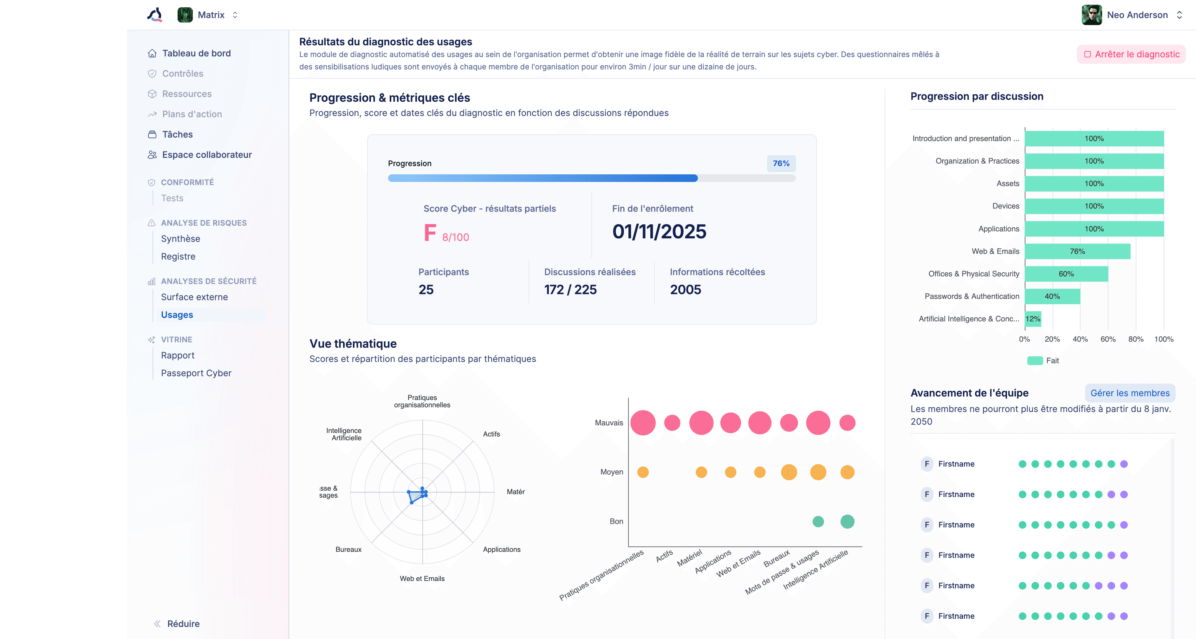The width and height of the screenshot is (1196, 639).
Task: Go to Surface externe
Action: coord(194,297)
